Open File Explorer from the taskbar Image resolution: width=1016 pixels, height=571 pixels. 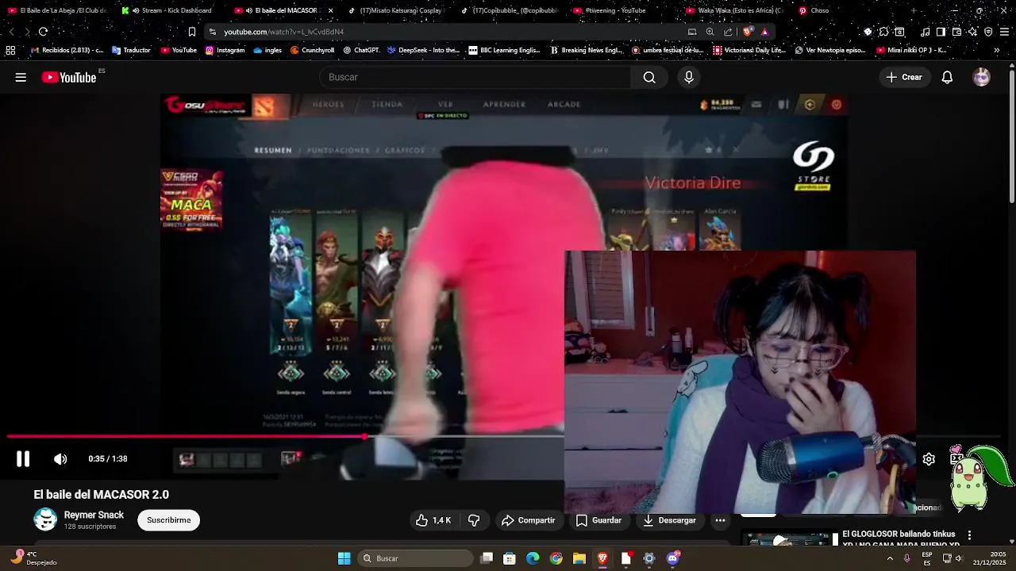pyautogui.click(x=579, y=558)
